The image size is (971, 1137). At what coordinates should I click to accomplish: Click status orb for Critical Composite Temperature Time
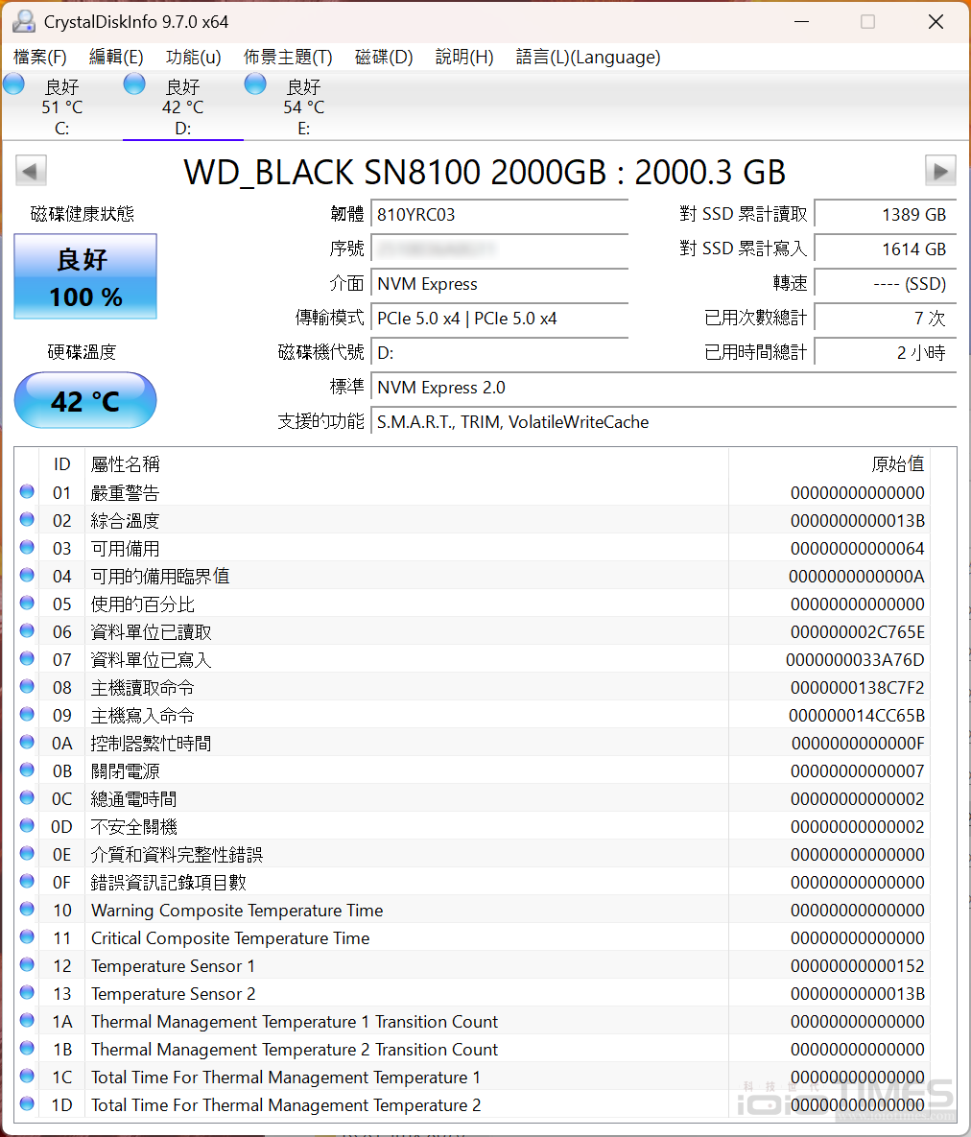point(27,936)
